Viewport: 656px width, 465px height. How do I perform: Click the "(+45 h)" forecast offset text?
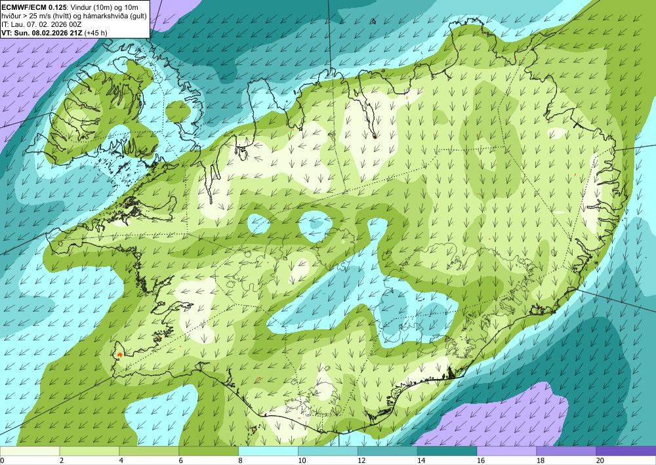(96, 33)
